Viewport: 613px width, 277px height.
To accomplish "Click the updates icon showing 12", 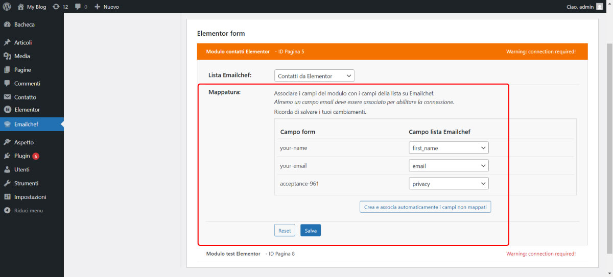I will point(56,7).
